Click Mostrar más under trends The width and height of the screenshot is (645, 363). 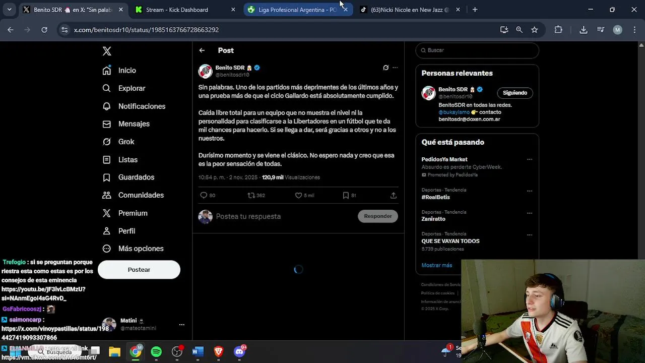coord(437,265)
